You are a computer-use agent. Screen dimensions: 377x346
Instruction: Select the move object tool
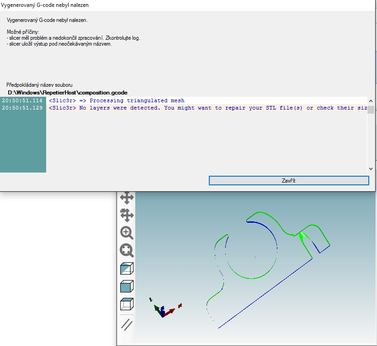point(127,215)
